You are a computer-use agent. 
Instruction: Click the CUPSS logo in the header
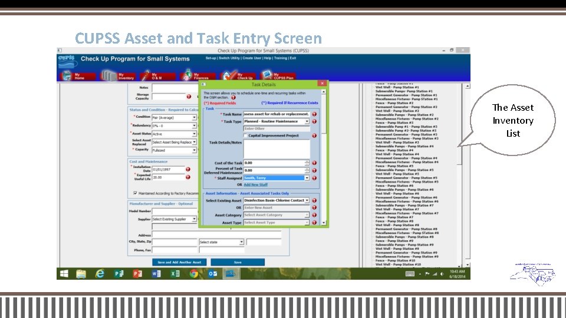[x=67, y=61]
